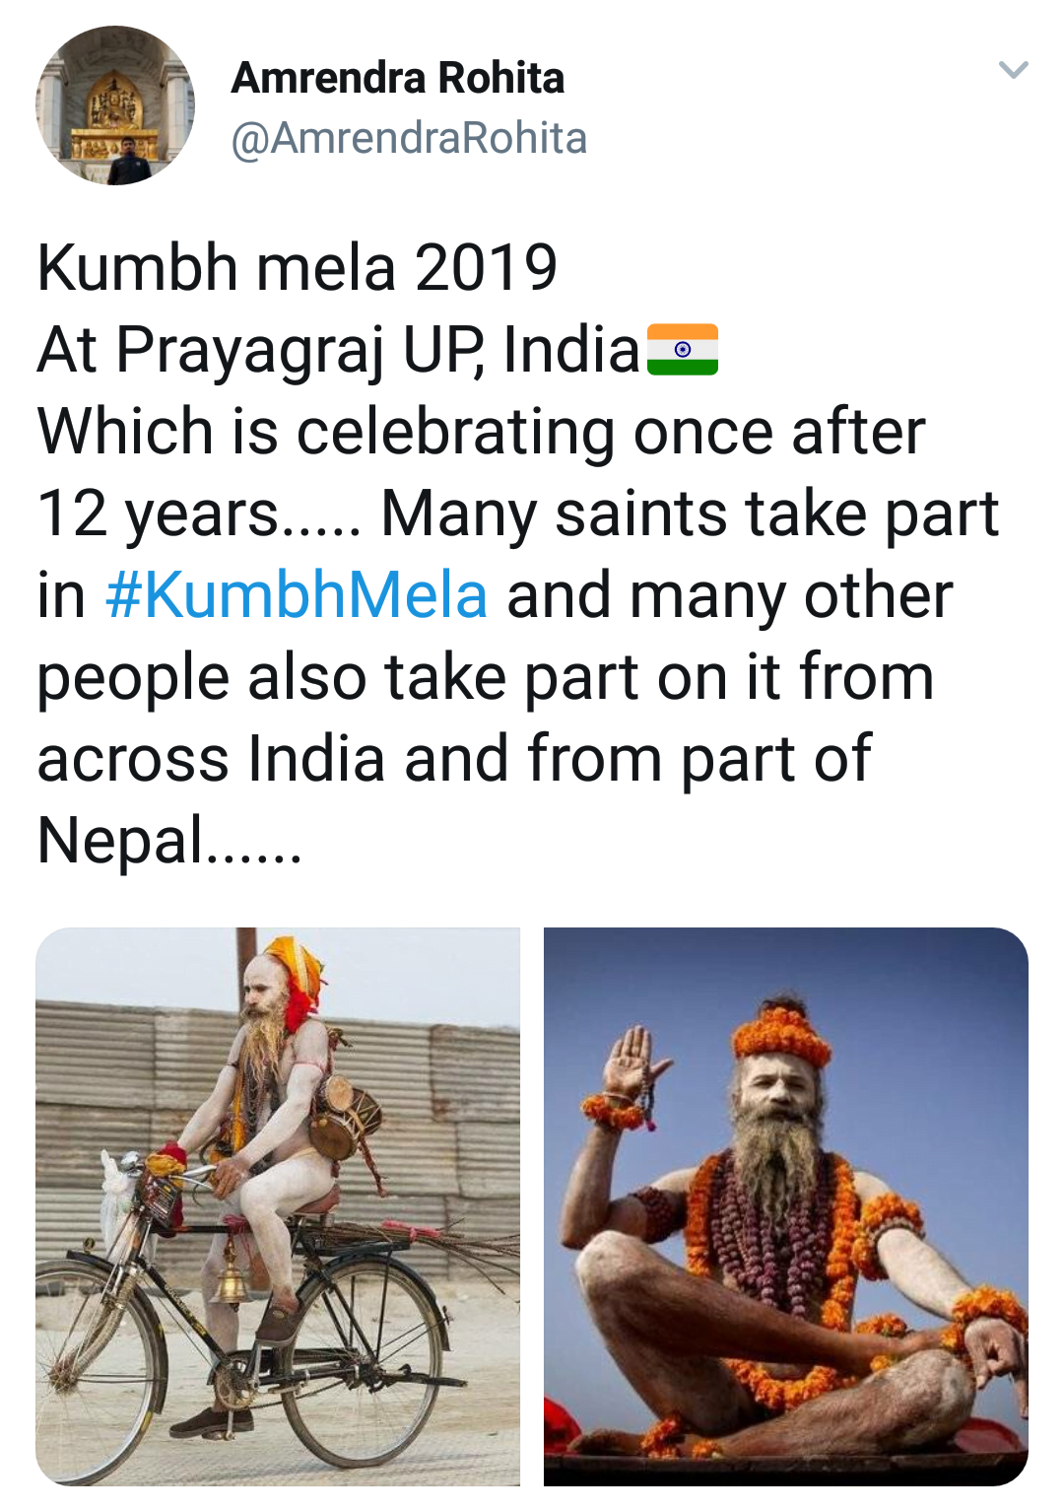Expand the tweet options chevron
Image resolution: width=1064 pixels, height=1509 pixels.
(x=1013, y=70)
